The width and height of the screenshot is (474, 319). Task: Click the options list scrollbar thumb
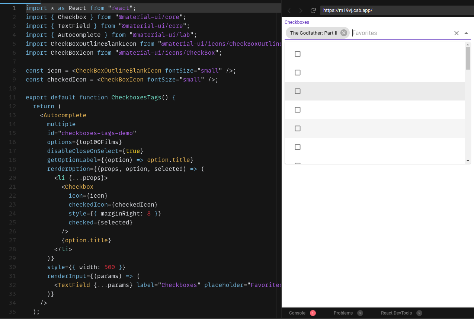tap(468, 58)
